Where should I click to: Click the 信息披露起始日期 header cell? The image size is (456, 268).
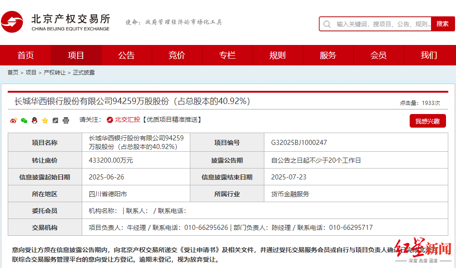(45, 177)
